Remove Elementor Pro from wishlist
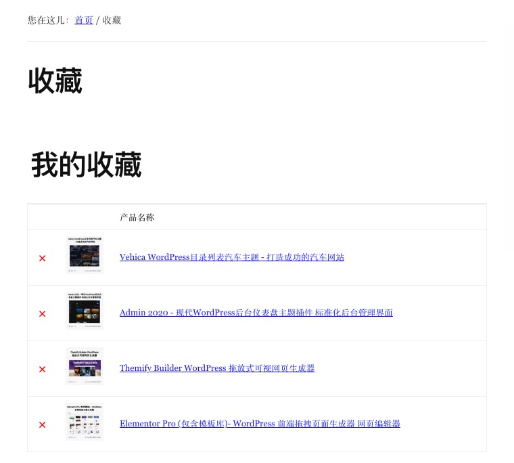Image resolution: width=514 pixels, height=463 pixels. 43,424
